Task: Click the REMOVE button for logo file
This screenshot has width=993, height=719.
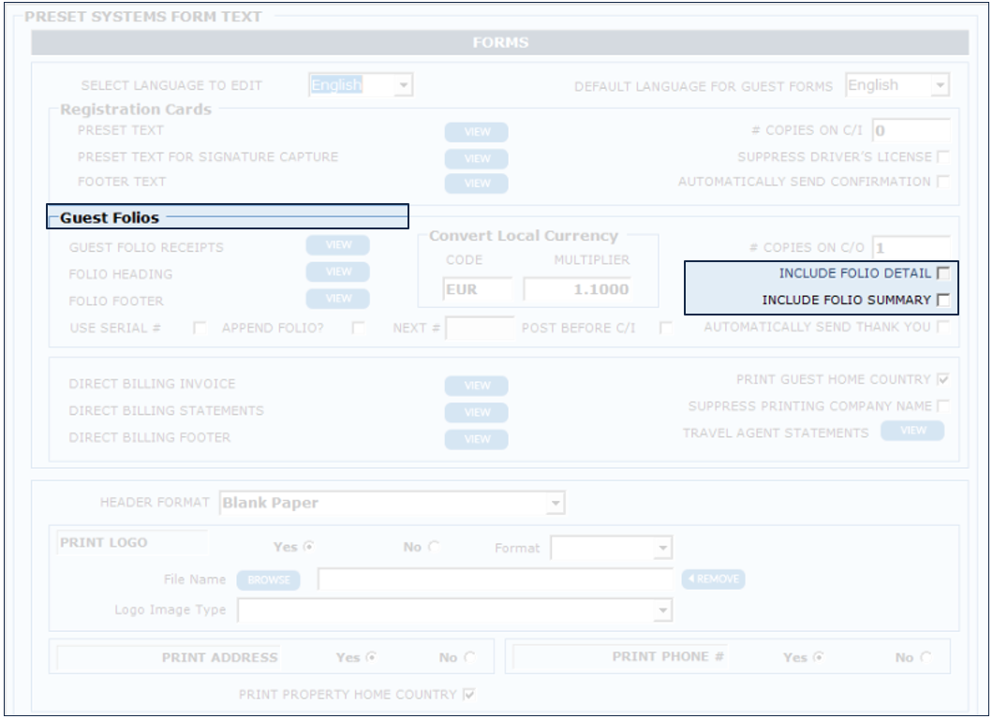Action: coord(714,580)
